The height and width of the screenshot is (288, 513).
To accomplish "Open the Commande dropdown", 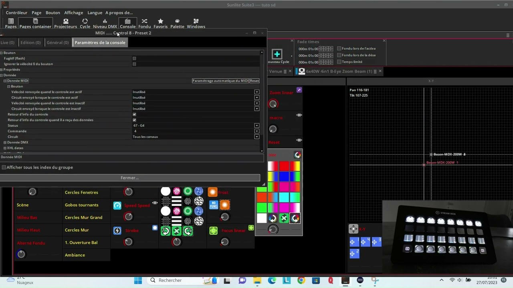I will tap(257, 131).
